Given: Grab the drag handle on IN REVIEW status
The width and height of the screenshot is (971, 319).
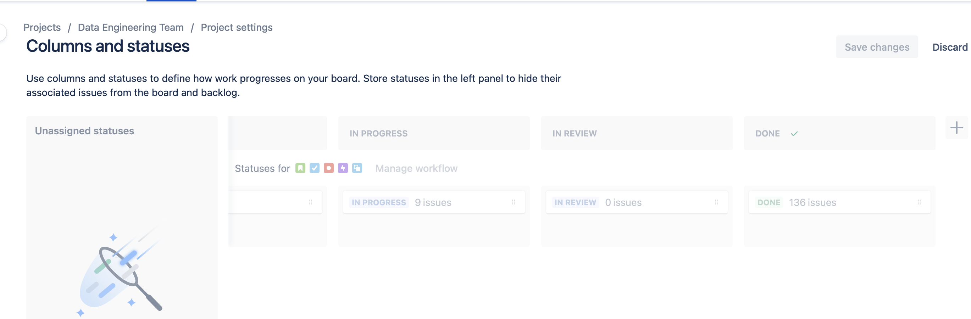Looking at the screenshot, I should [x=716, y=202].
